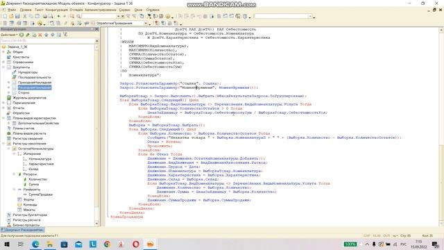Collapse the Документы tree node
The image size is (444, 250).
3,67
